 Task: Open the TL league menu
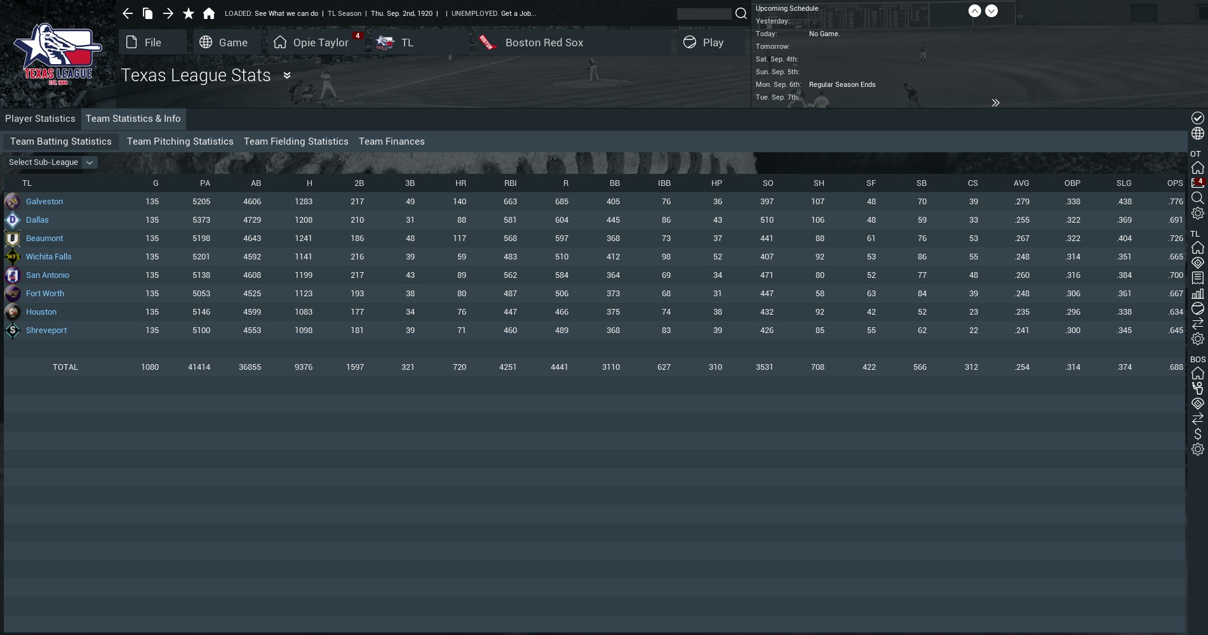420,42
